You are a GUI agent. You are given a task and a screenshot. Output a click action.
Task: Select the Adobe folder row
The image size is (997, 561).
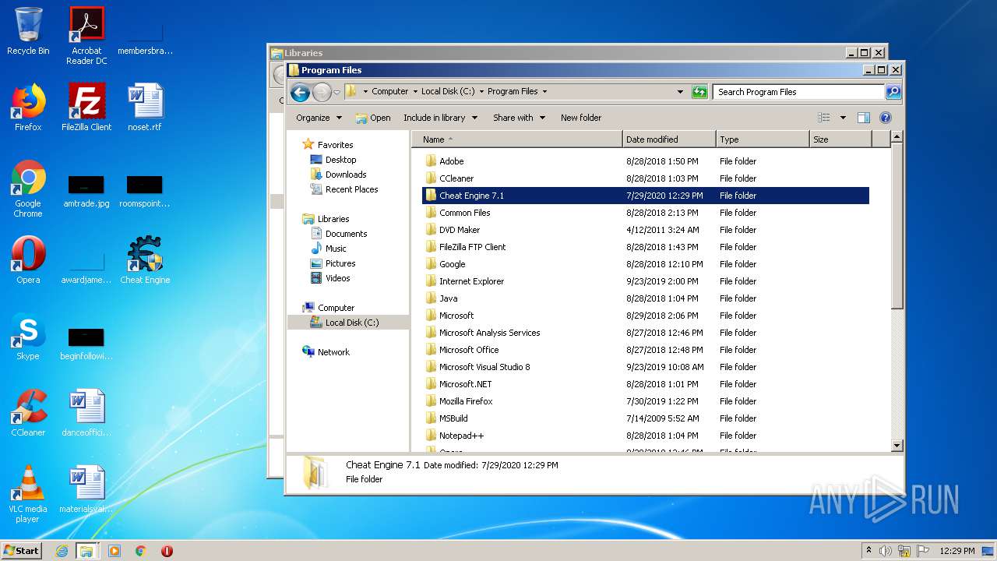point(646,161)
